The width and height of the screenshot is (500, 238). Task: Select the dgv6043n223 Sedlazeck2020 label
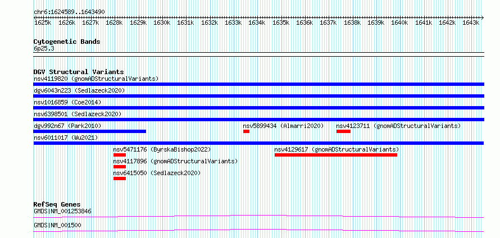[x=79, y=90]
